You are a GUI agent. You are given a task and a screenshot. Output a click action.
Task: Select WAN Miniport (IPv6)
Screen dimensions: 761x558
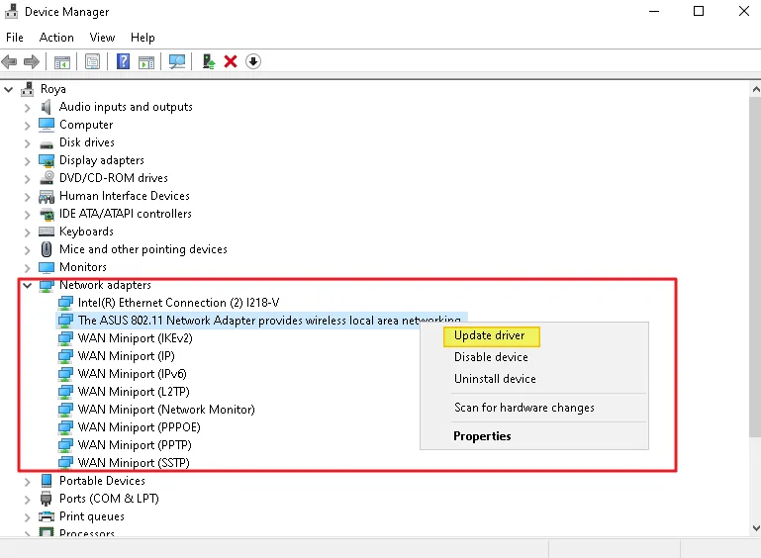(132, 374)
